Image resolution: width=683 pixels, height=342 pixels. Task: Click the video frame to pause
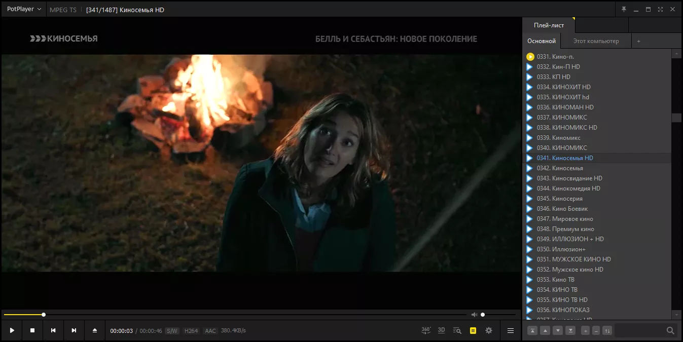click(x=261, y=163)
